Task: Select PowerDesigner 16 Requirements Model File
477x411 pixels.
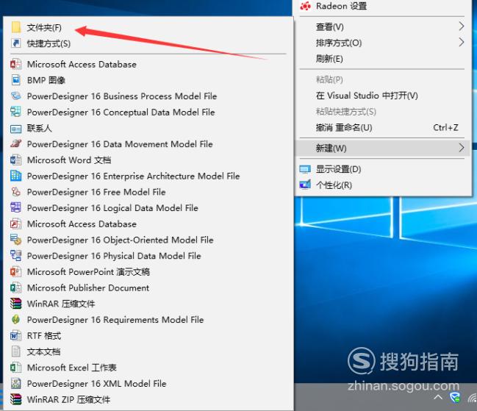Action: 148,320
